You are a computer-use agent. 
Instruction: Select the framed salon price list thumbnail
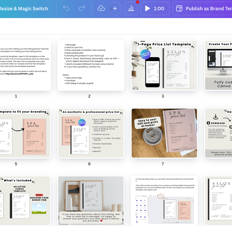point(91,201)
